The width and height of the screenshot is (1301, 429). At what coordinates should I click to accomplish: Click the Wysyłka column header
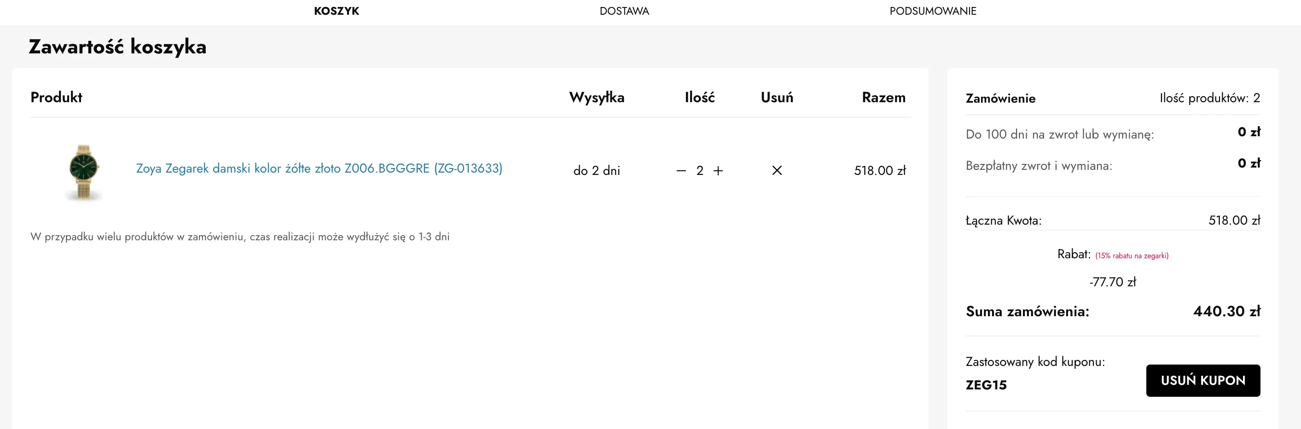(x=597, y=98)
